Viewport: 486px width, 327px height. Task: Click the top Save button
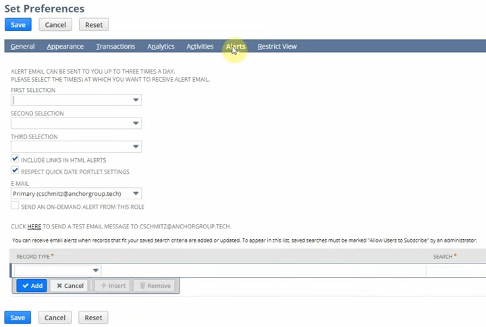[x=18, y=25]
